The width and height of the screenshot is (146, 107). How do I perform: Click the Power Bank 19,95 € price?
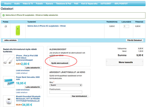(x=21, y=83)
